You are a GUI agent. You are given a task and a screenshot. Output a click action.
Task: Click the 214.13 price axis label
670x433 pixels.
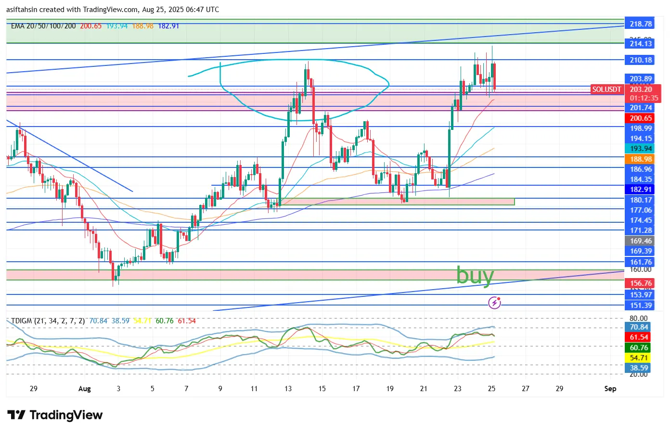[641, 43]
